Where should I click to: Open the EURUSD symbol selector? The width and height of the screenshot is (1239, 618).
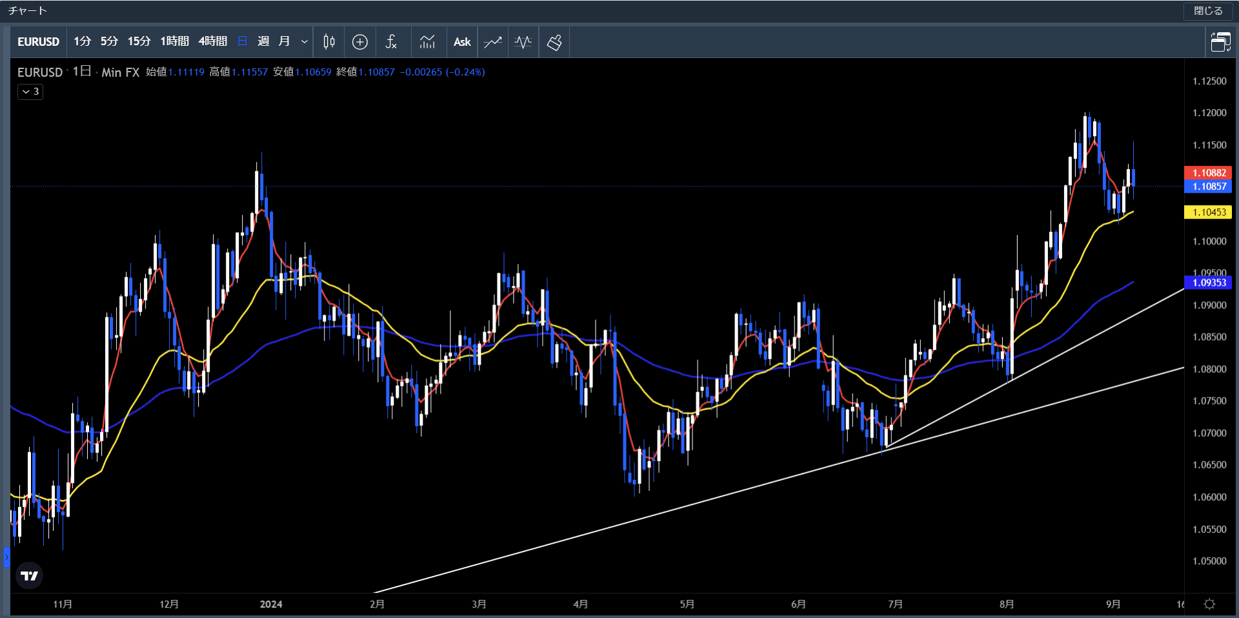click(38, 42)
